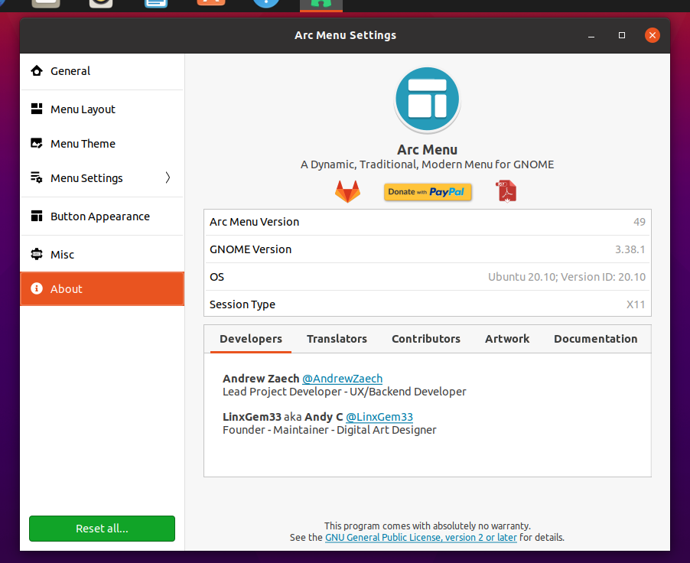Screen dimensions: 690x563
Task: Click the 'A Dynamic, Traditional, Modern Menu' tagline
Action: point(427,164)
